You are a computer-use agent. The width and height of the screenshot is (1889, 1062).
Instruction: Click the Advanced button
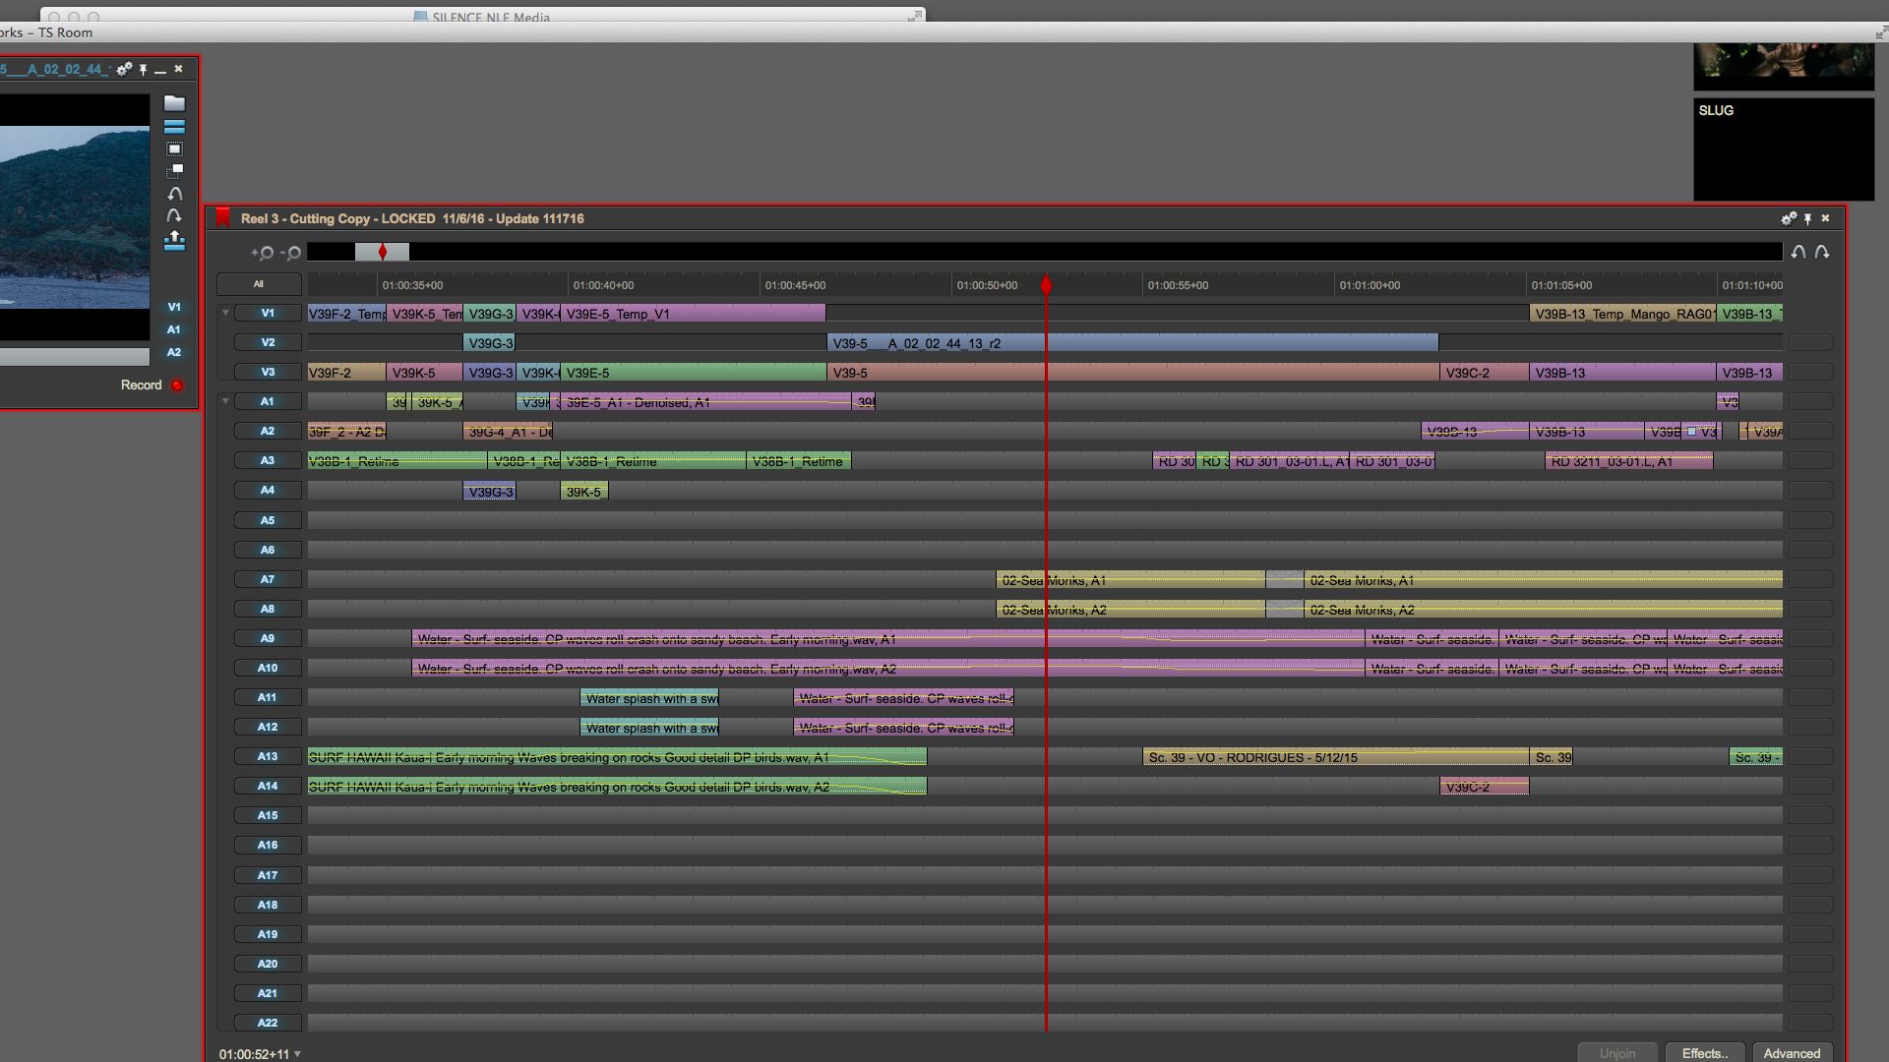click(1792, 1053)
